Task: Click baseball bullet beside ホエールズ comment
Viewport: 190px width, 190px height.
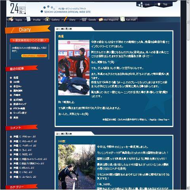Action: [11, 141]
